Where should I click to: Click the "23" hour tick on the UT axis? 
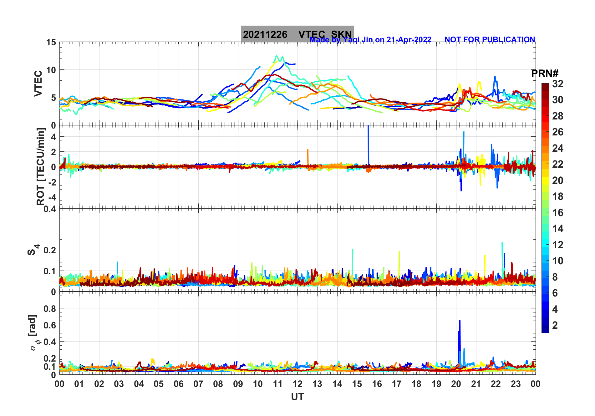click(516, 384)
